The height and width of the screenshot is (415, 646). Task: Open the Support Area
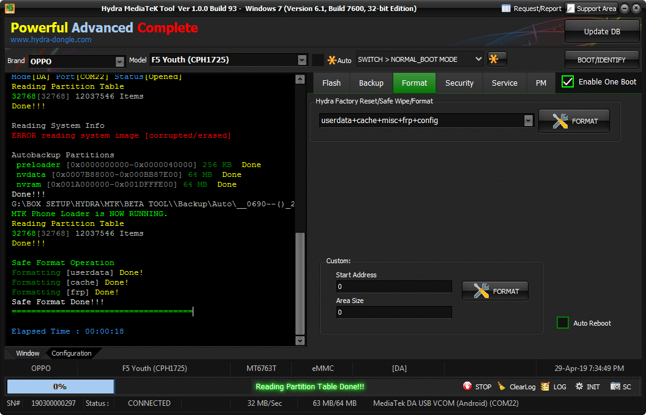click(x=591, y=8)
